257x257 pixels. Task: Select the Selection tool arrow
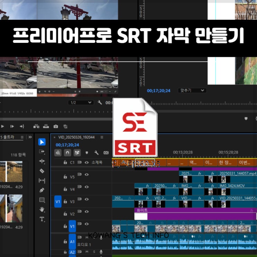[42, 142]
